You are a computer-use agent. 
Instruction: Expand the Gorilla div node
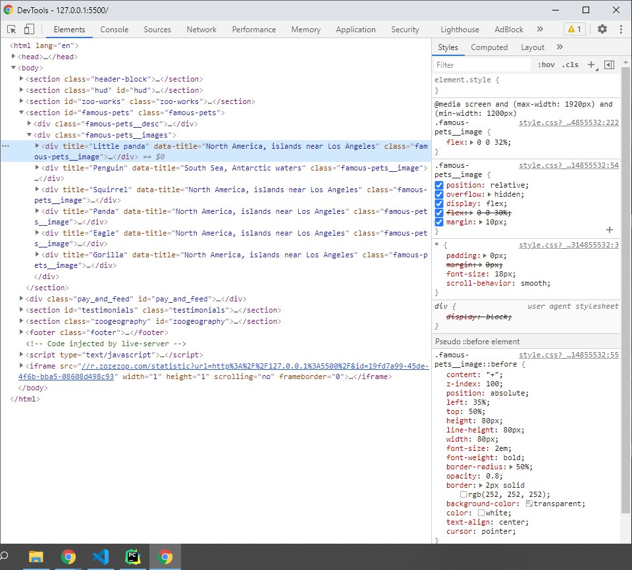[x=37, y=254]
